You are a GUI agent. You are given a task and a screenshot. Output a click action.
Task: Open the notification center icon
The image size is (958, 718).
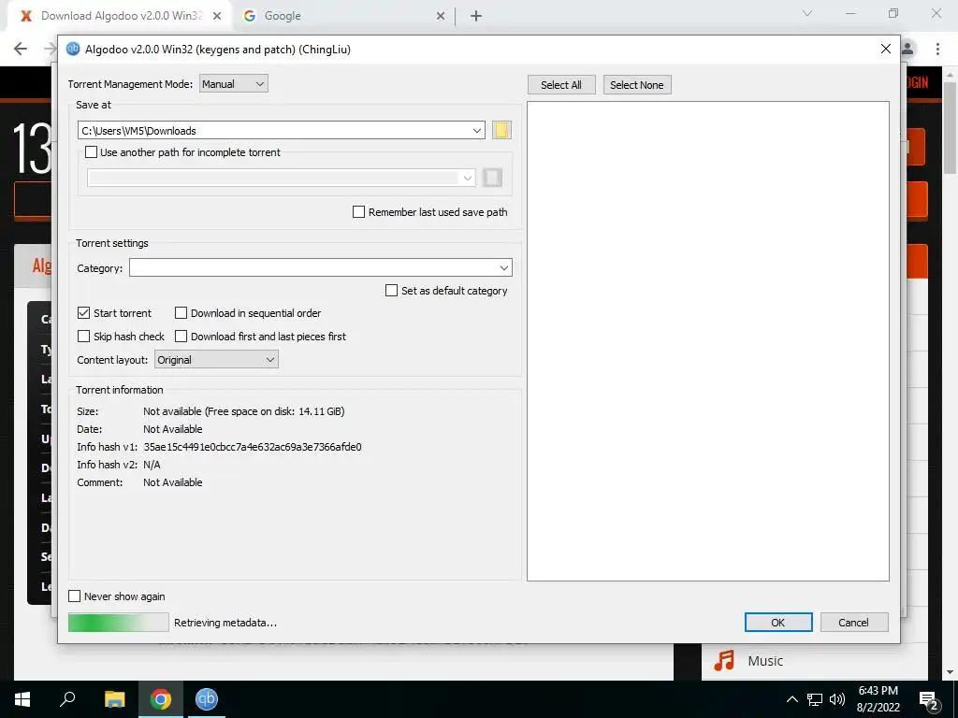pyautogui.click(x=929, y=699)
